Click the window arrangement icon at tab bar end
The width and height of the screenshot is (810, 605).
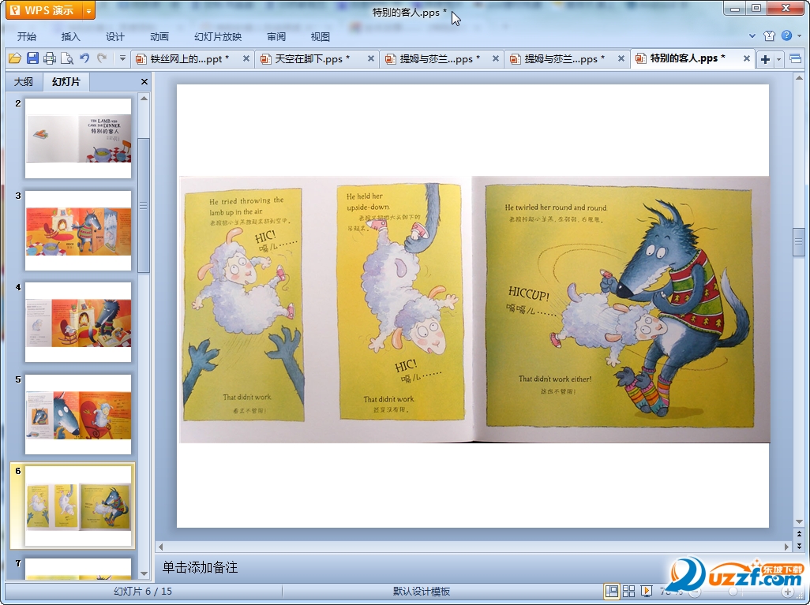(x=796, y=59)
